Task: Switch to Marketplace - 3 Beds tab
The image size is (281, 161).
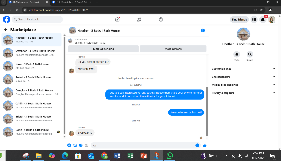Action: pyautogui.click(x=72, y=2)
